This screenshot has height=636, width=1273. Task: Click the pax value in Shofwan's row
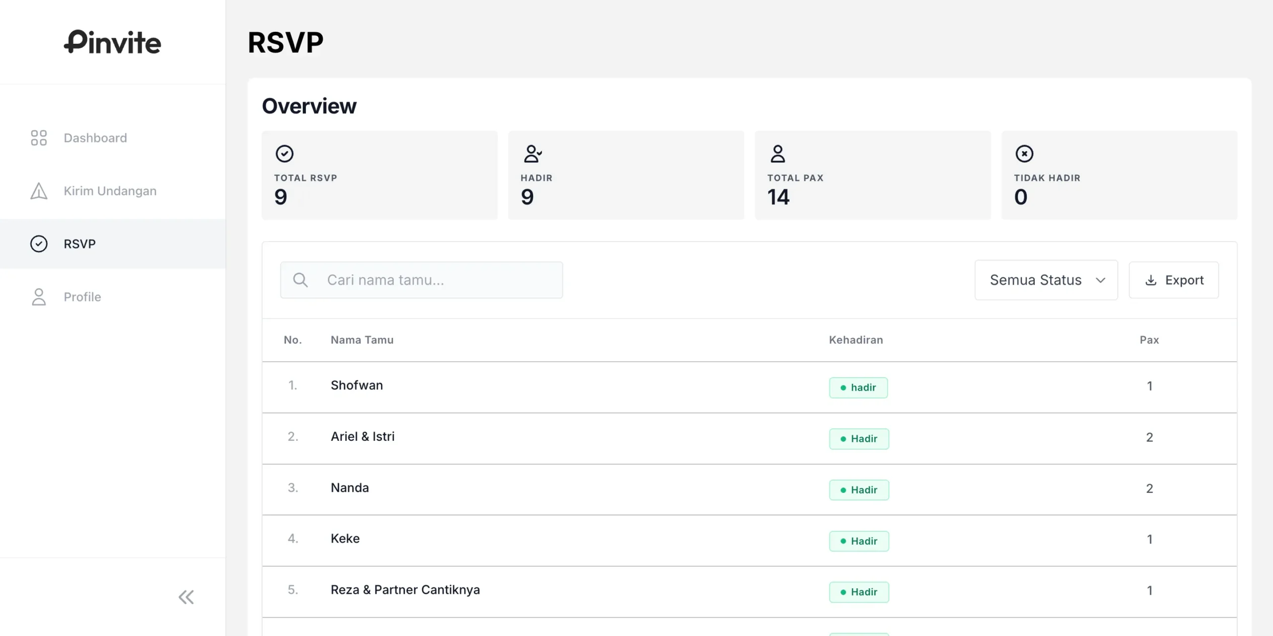(1150, 386)
